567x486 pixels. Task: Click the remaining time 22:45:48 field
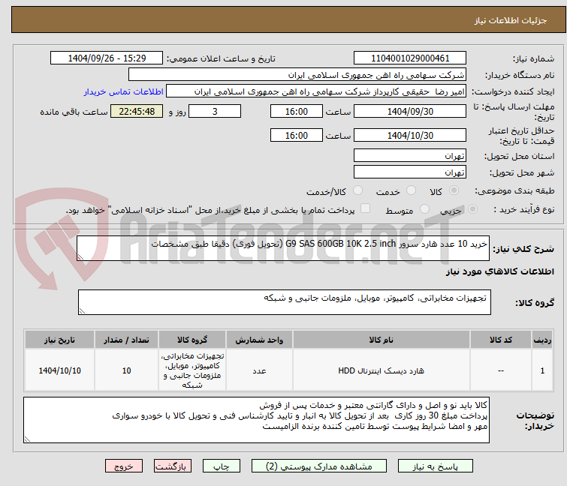[x=137, y=111]
